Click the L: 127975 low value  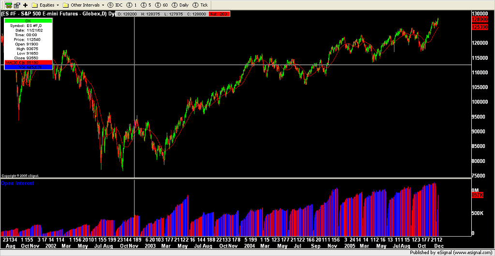(x=174, y=14)
